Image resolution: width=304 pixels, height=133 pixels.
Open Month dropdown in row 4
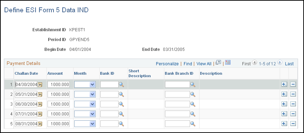85,114
